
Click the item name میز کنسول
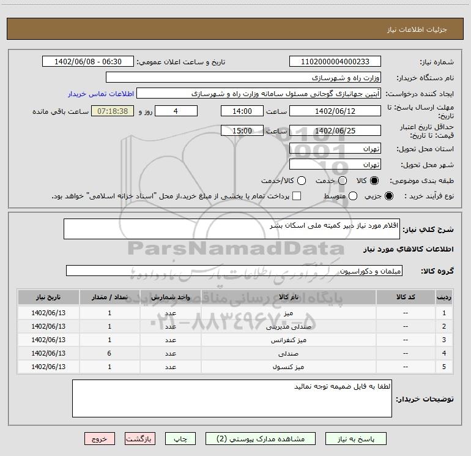click(x=288, y=367)
